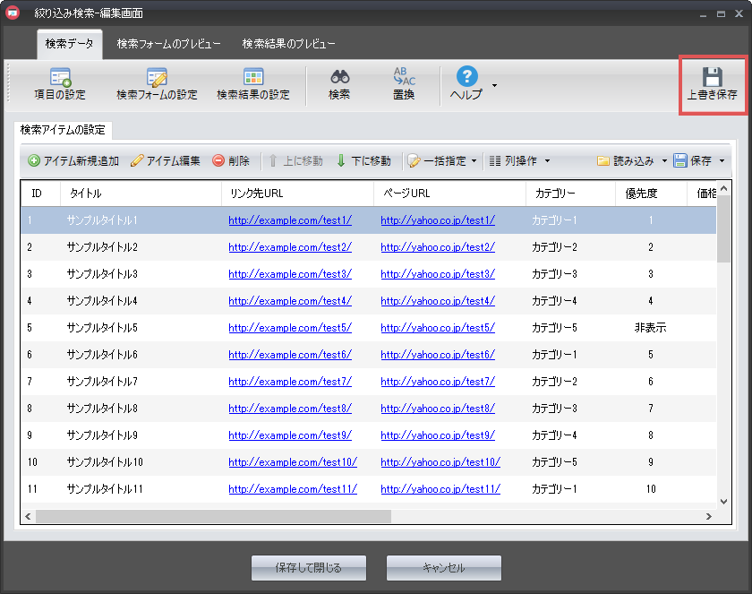Click the binoculars 検索 search icon
This screenshot has height=594, width=752.
pyautogui.click(x=339, y=78)
